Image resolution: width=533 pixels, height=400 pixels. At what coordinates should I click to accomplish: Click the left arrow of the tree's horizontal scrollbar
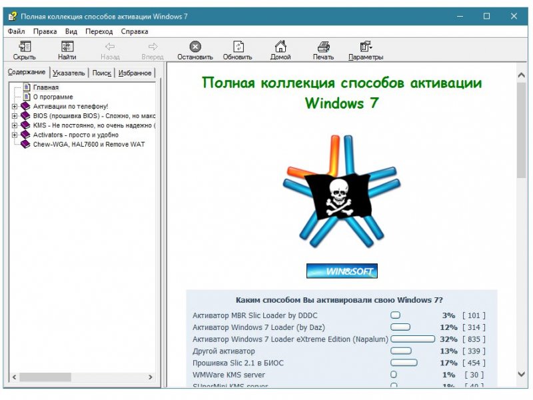tap(14, 377)
